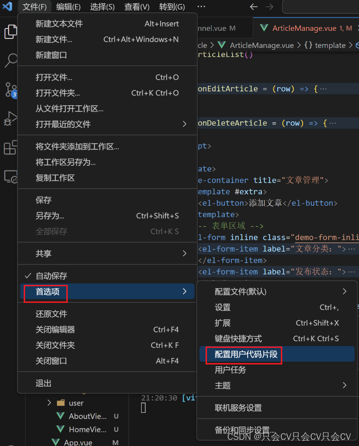Open the overflow menu ellipsis in menu bar
This screenshot has height=446, width=359.
(201, 7)
